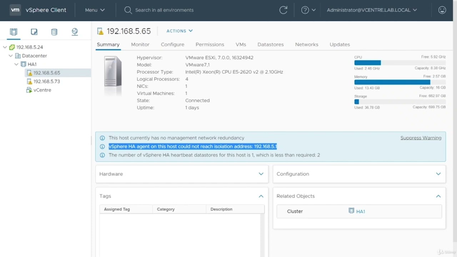Screen dimensions: 457x257
Task: Switch to the VMs tab
Action: [x=241, y=45]
